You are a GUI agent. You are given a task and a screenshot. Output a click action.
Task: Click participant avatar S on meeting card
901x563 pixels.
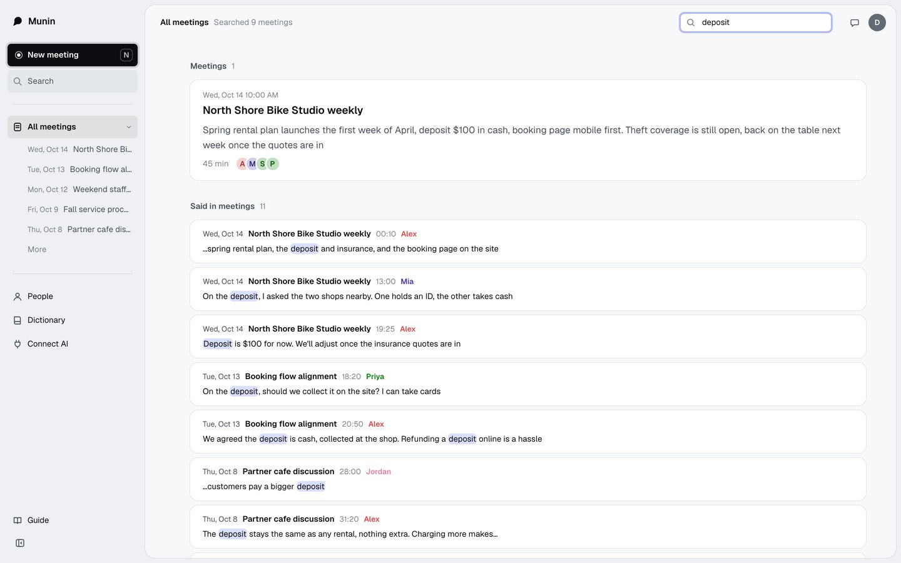(x=262, y=164)
